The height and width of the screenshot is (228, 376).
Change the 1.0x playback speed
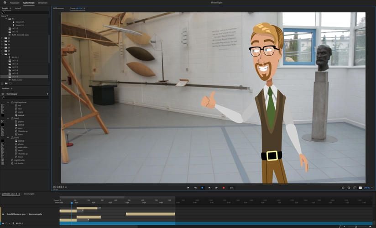tap(232, 188)
